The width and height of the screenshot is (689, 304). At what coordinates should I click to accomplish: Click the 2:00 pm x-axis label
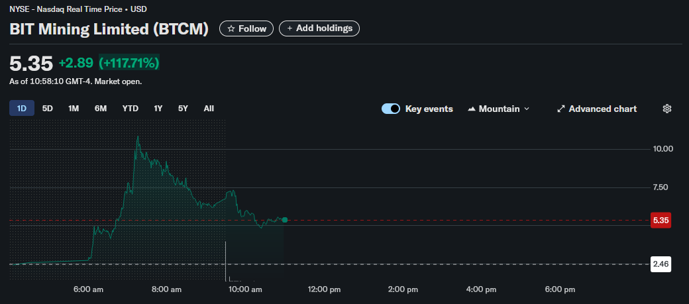point(403,289)
